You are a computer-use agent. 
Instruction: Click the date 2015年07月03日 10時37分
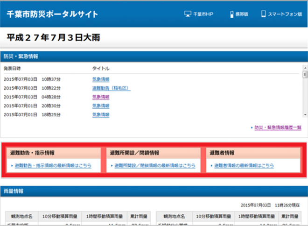coord(32,79)
